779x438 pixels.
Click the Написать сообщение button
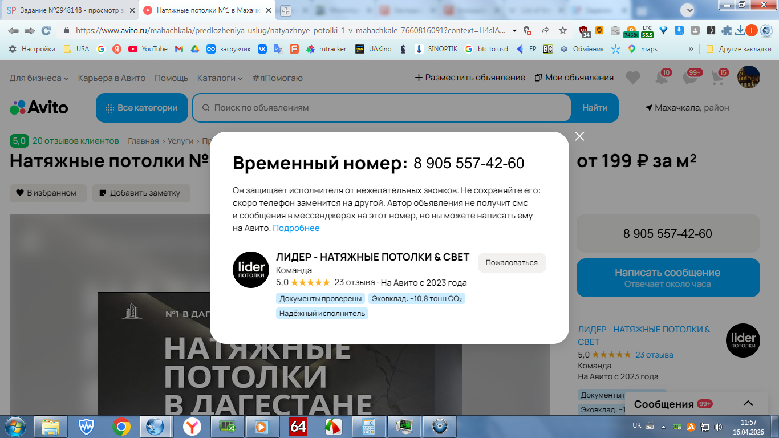[668, 278]
